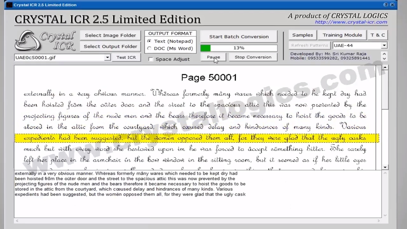Click in the recognized text output area

coord(198,194)
